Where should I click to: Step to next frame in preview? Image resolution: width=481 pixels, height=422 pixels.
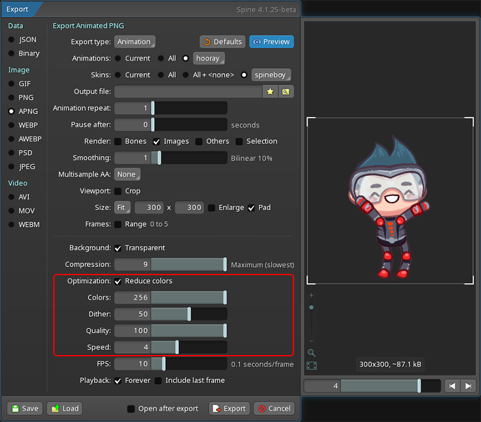[469, 386]
